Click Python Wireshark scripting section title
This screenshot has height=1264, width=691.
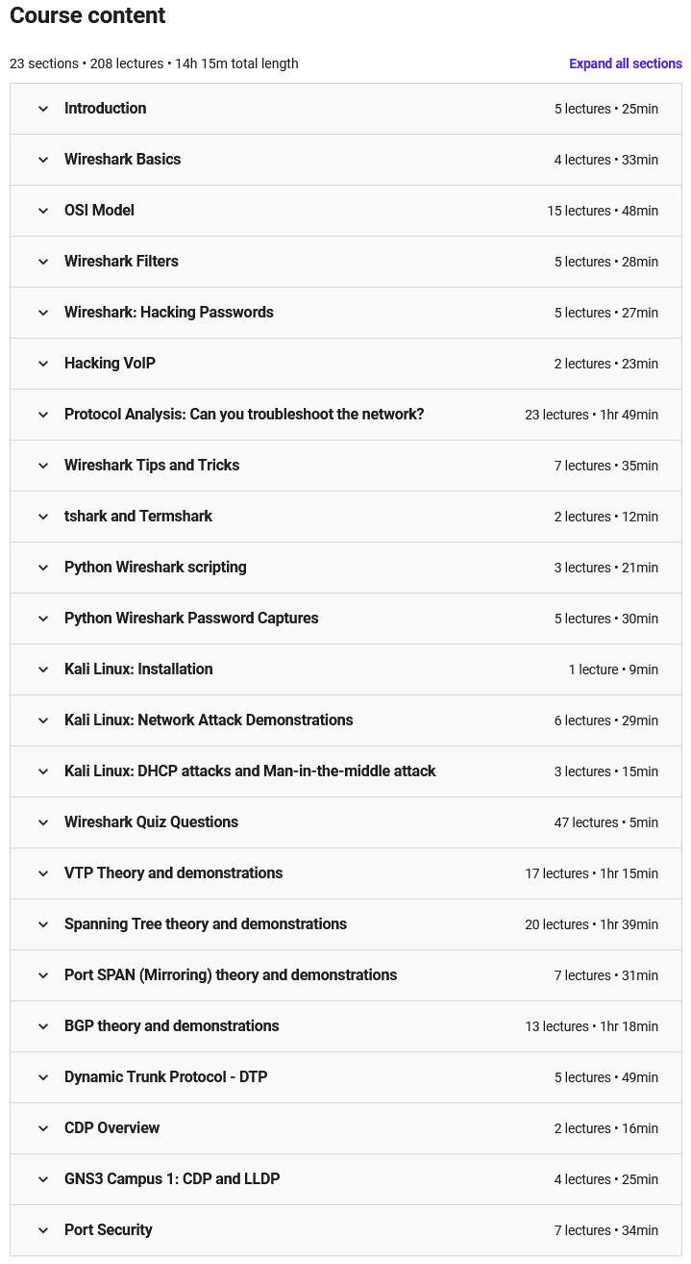[x=156, y=568]
